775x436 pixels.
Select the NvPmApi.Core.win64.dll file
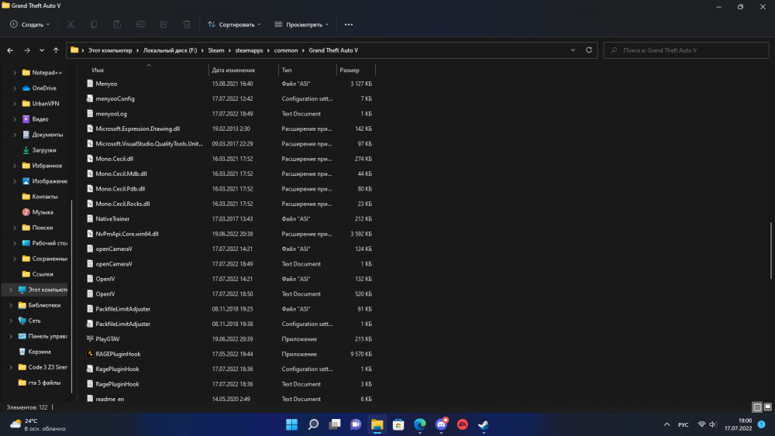pyautogui.click(x=127, y=234)
